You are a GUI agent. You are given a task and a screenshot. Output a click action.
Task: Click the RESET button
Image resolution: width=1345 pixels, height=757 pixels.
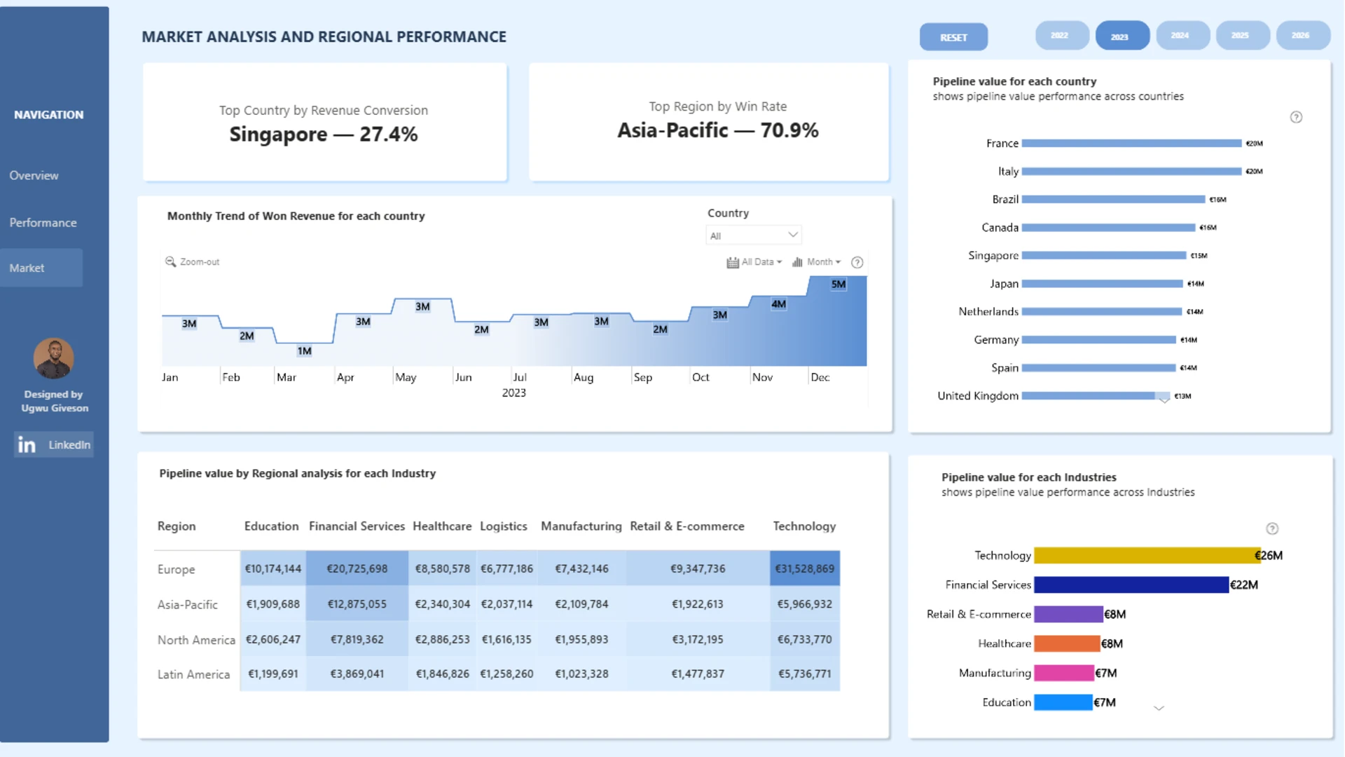click(x=953, y=37)
